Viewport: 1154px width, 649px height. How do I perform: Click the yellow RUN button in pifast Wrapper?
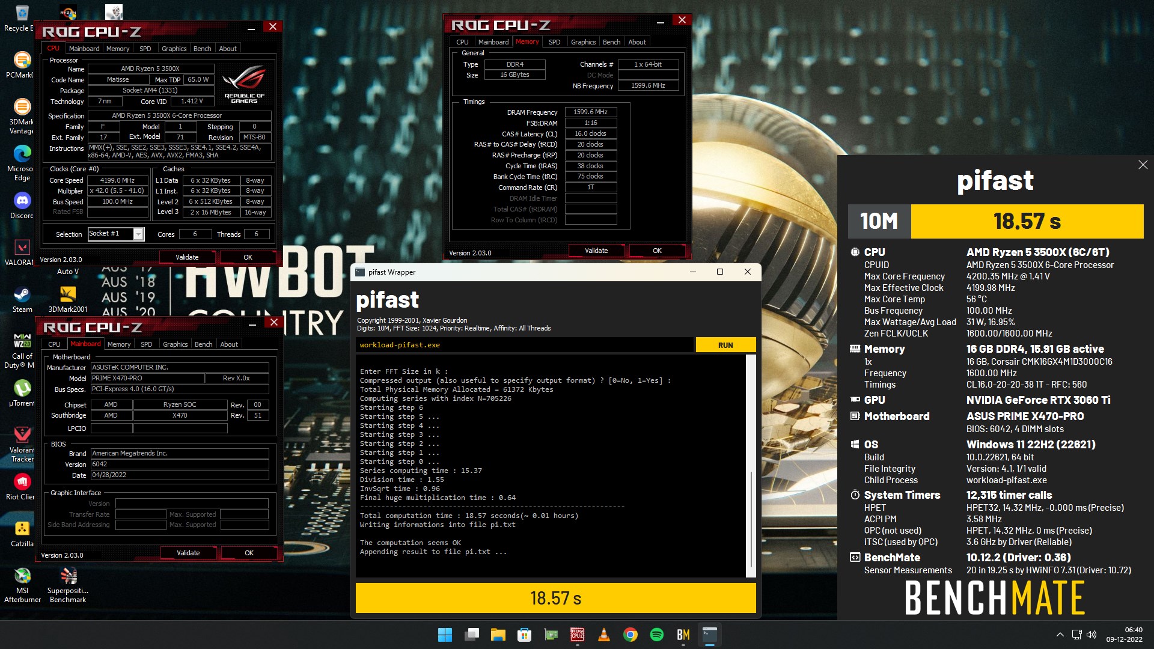pyautogui.click(x=725, y=345)
